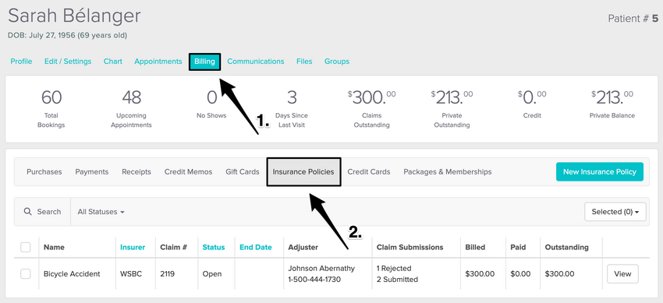This screenshot has width=663, height=303.
Task: Open Packages & Memberships section
Action: click(x=448, y=172)
